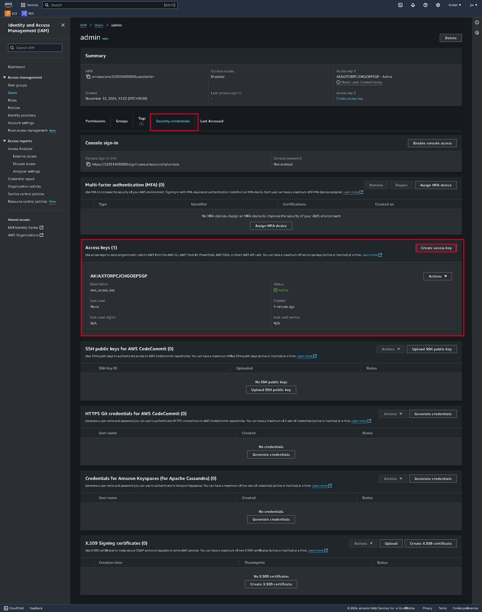Click Assign MFA device in header
The width and height of the screenshot is (482, 612).
pyautogui.click(x=436, y=185)
